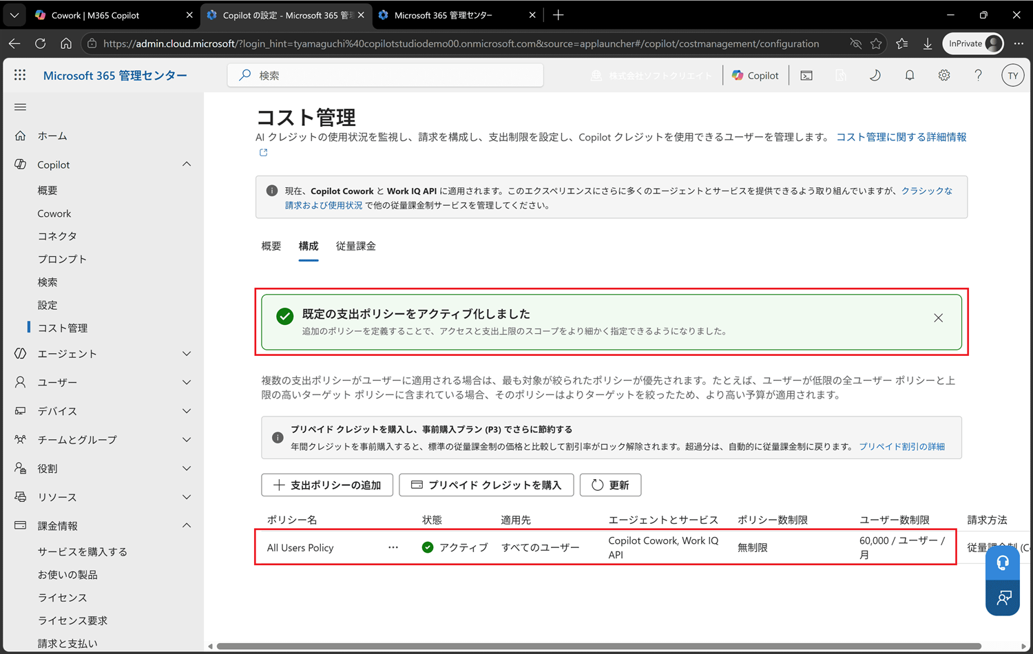
Task: Open ライセンス要求 in sidebar
Action: (x=72, y=620)
